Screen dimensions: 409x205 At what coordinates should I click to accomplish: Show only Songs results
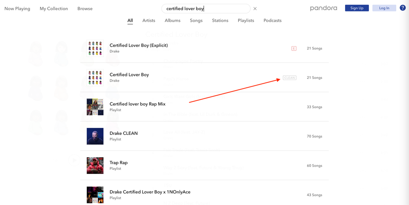pos(196,20)
